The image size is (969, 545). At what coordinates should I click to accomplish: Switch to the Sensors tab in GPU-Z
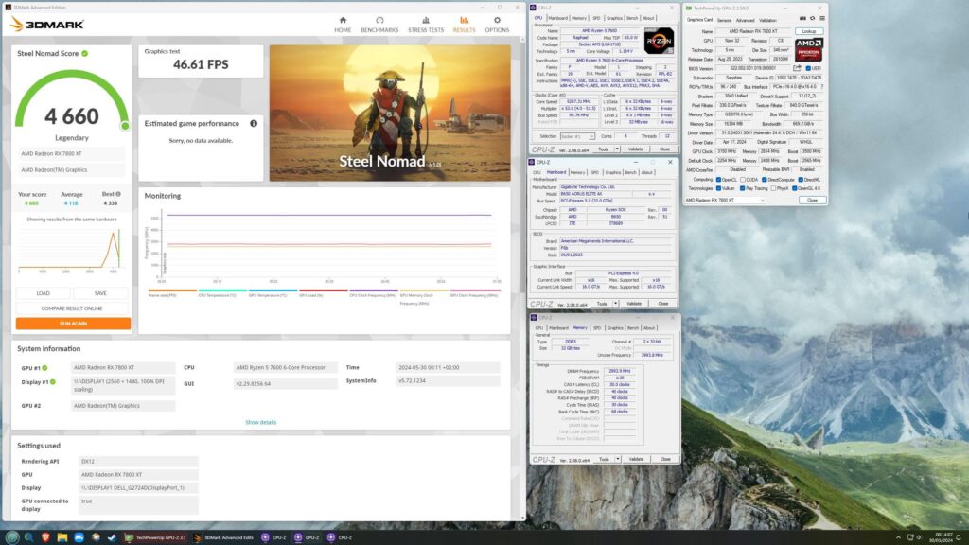724,21
